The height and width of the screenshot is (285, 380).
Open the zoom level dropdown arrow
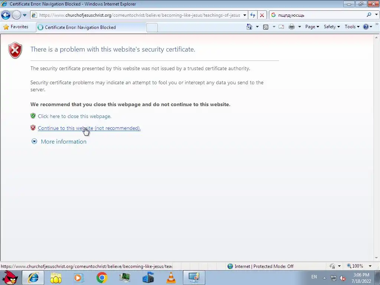tap(370, 266)
